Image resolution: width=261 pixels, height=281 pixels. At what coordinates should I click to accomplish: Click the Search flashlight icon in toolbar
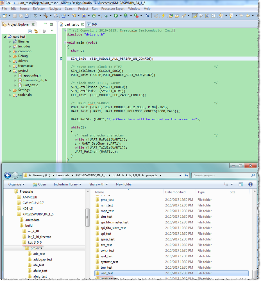(183, 16)
